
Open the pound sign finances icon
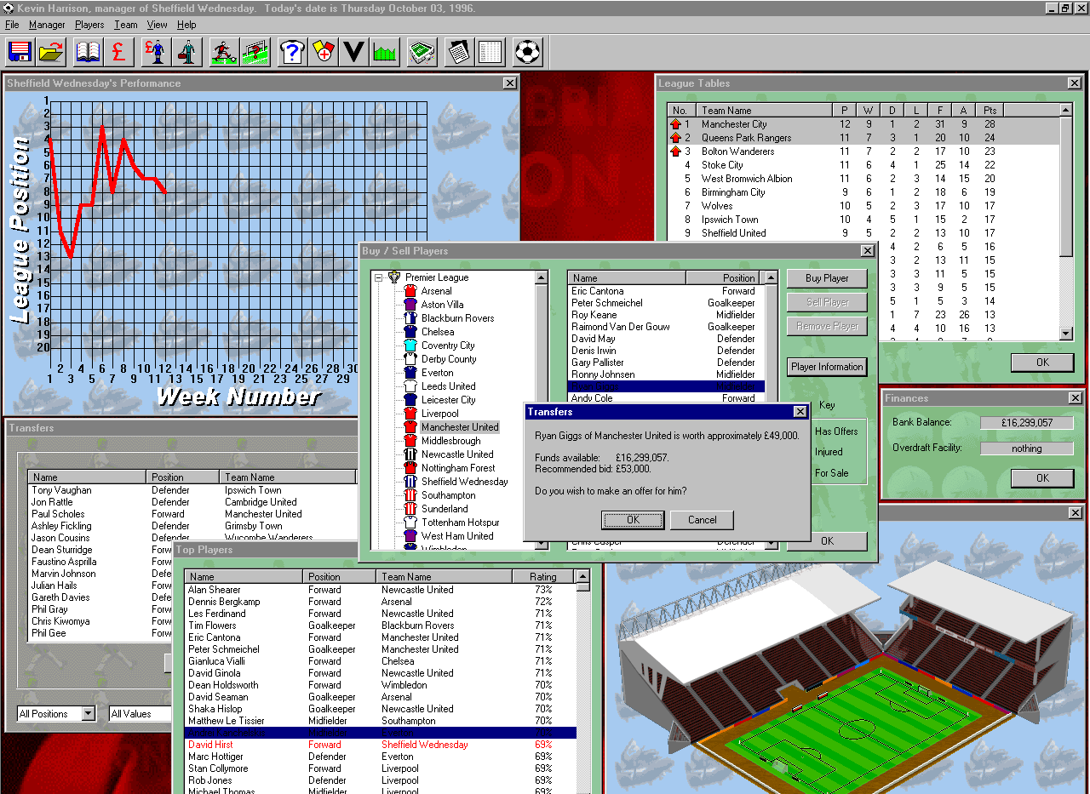pos(118,52)
